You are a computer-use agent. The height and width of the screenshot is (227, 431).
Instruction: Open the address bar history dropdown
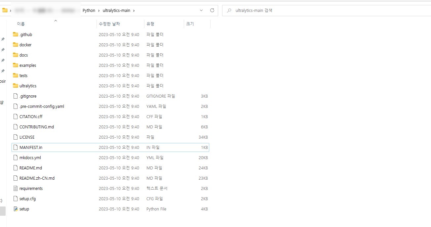click(201, 10)
